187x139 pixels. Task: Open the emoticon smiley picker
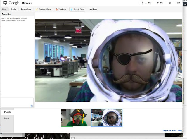click(32, 106)
